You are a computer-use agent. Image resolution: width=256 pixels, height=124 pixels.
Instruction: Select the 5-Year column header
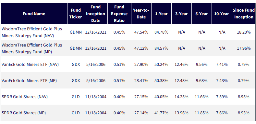point(201,14)
